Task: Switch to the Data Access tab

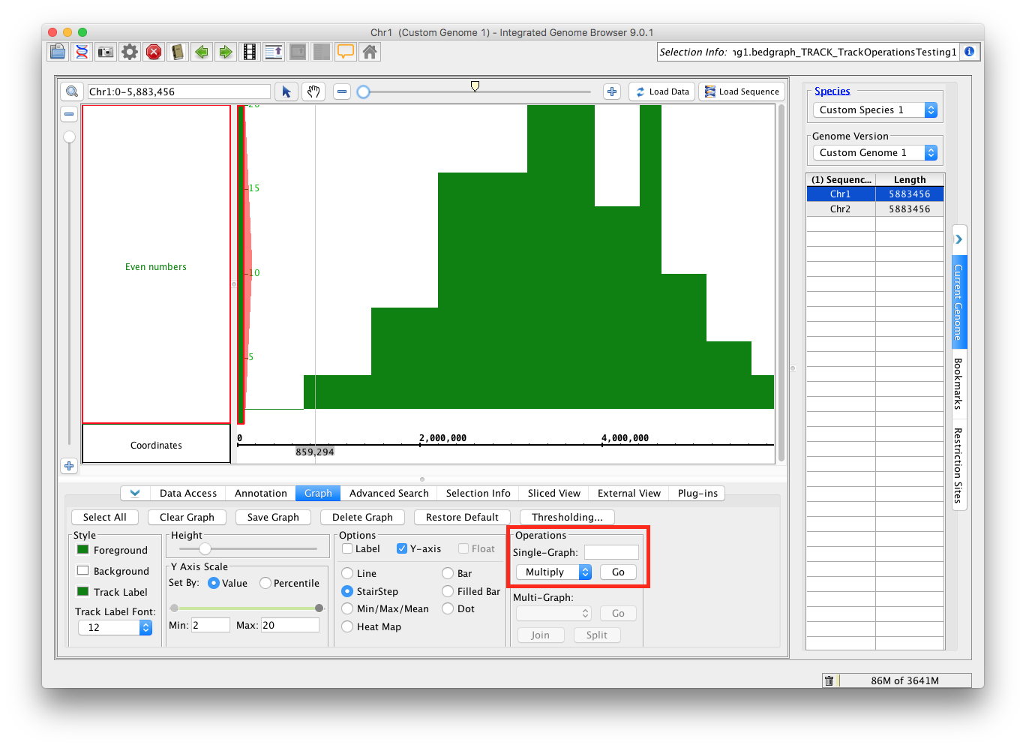Action: coord(188,493)
